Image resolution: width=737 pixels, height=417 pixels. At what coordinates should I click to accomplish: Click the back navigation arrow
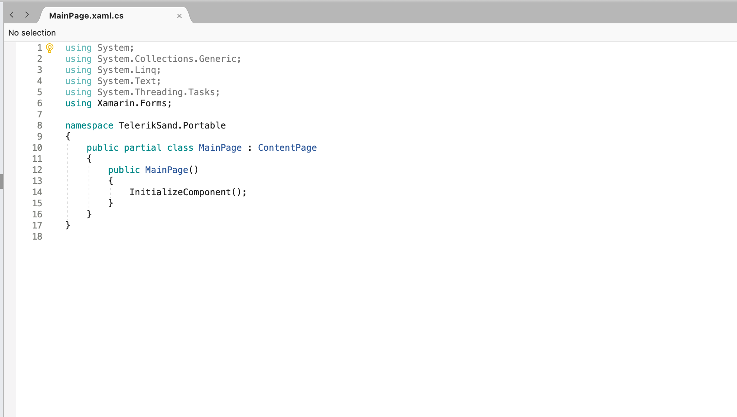coord(12,15)
